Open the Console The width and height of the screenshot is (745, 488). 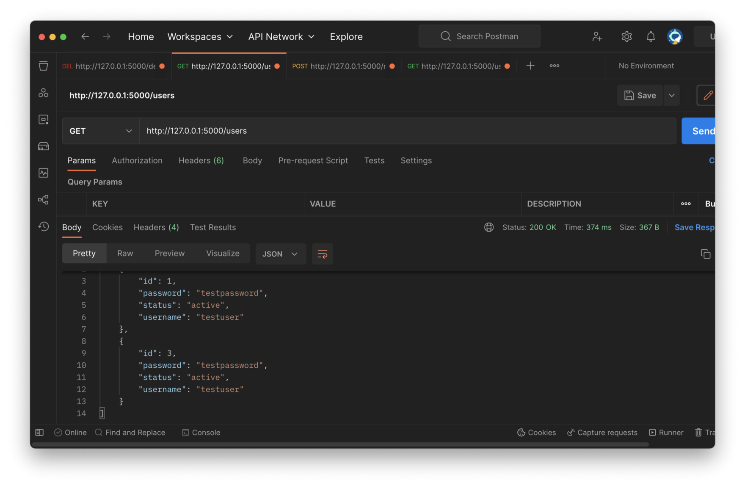point(201,432)
